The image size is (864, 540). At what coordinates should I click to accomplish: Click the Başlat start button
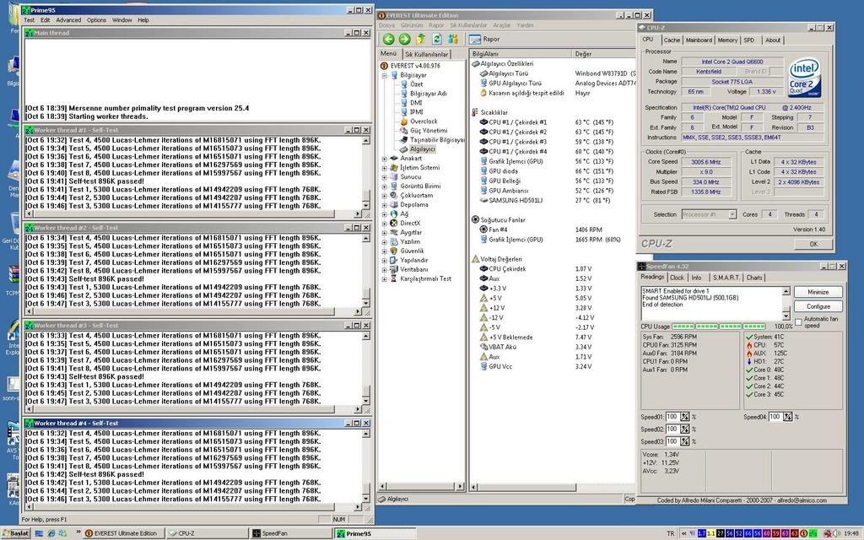pos(17,533)
